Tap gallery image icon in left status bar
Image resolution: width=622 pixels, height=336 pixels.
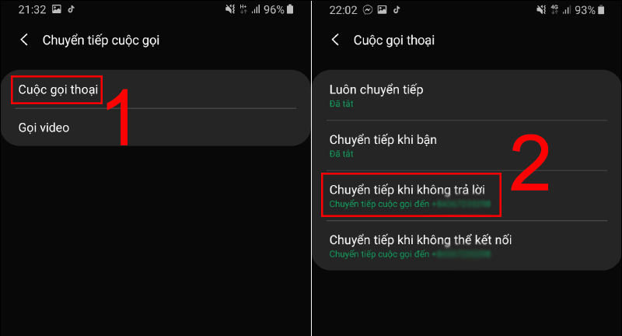(x=57, y=9)
